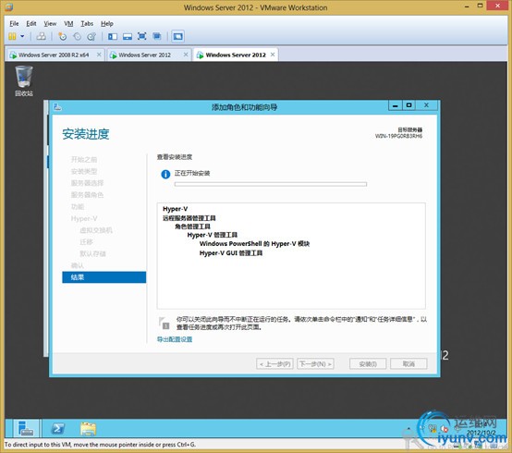
Task: Click the 服务器选择 step in the sidebar
Action: pyautogui.click(x=87, y=183)
